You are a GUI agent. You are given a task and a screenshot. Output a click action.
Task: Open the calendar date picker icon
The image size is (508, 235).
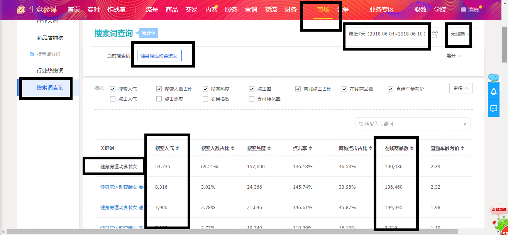tap(435, 34)
